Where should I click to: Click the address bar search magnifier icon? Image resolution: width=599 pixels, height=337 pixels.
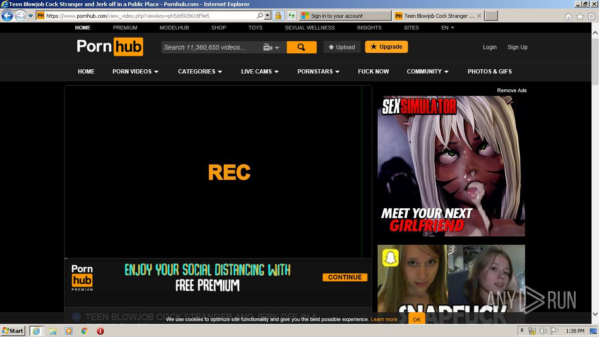[x=260, y=16]
